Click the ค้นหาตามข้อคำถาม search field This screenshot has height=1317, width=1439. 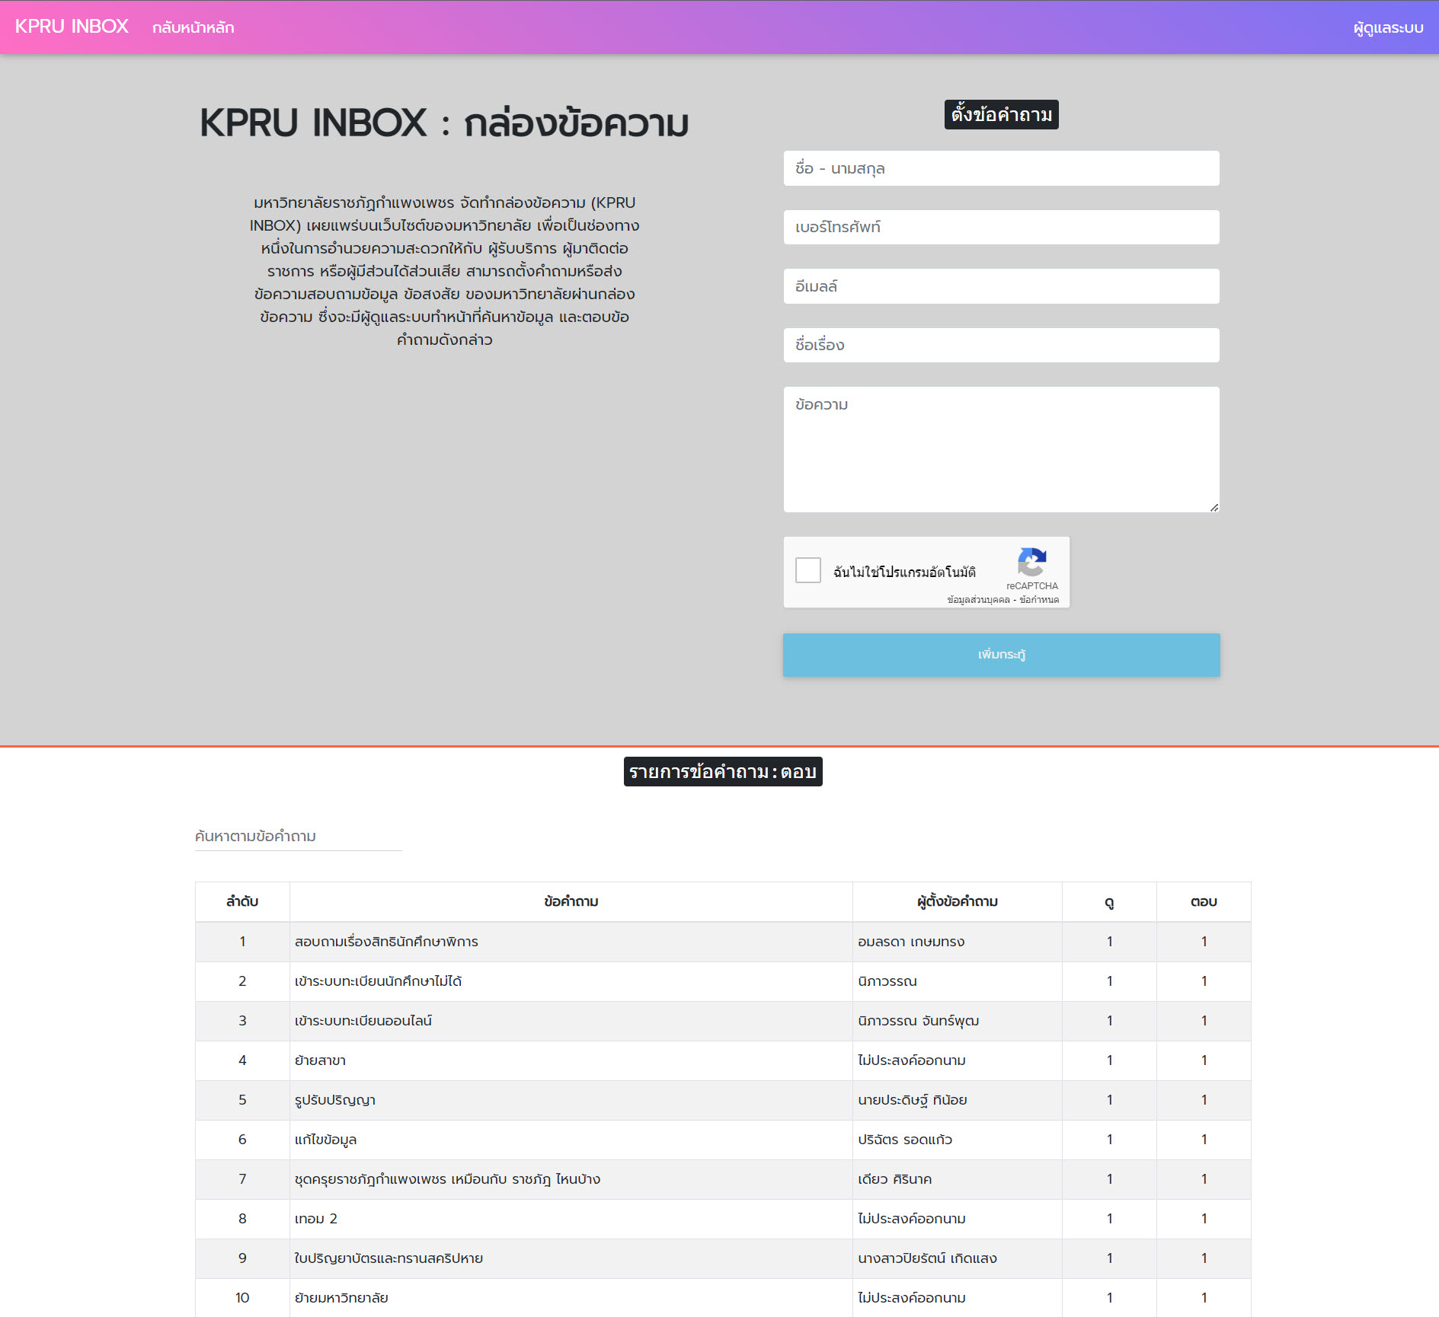298,836
